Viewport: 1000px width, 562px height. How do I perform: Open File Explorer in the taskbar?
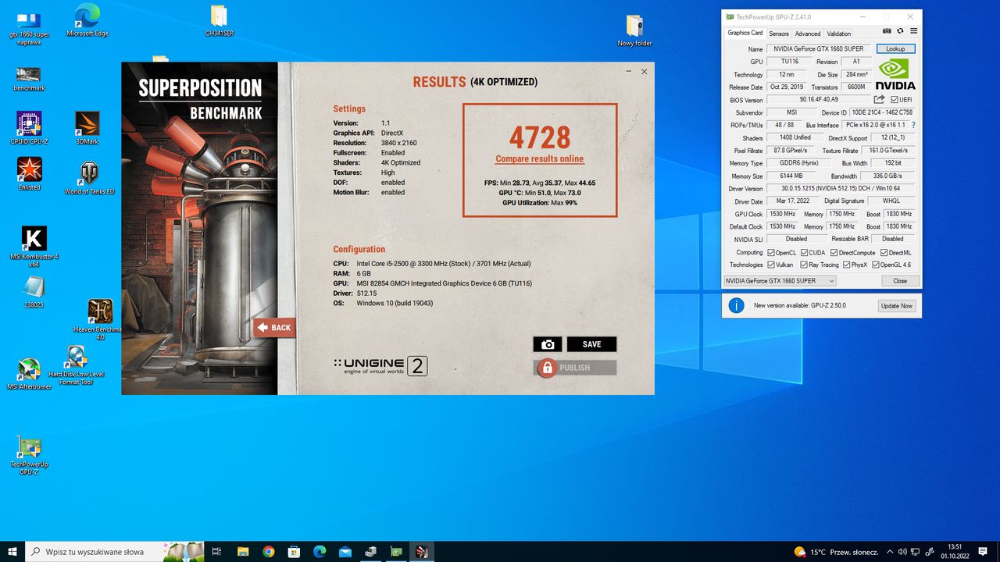point(243,552)
